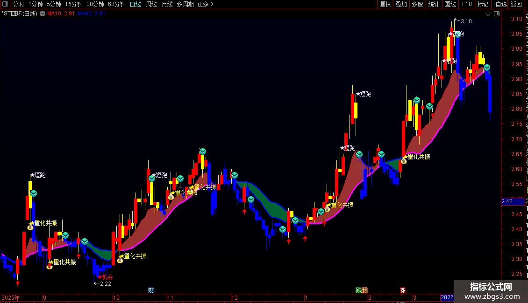Click the 2025年 timeline label
528x303 pixels.
click(11, 297)
